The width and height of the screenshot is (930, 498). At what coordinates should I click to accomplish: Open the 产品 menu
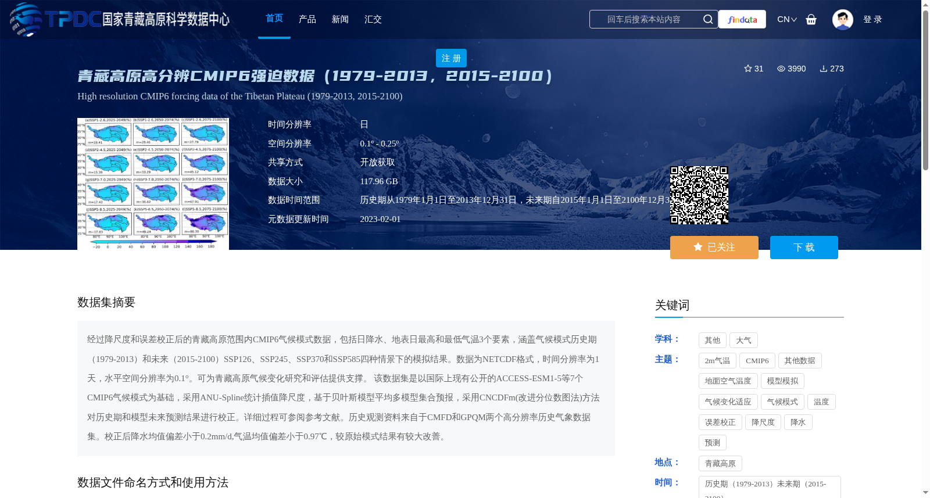point(307,19)
